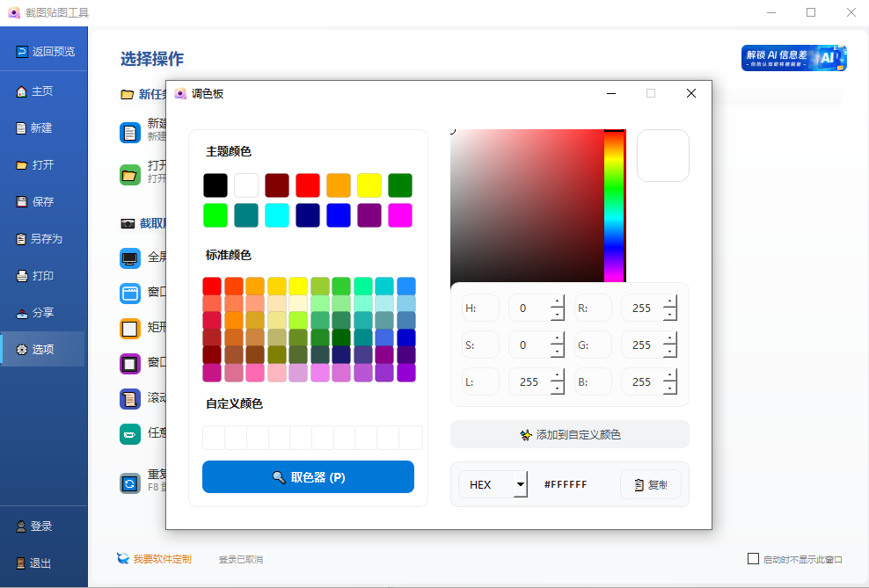Click the 复制 button next to #FFFFFF
869x588 pixels.
point(651,484)
